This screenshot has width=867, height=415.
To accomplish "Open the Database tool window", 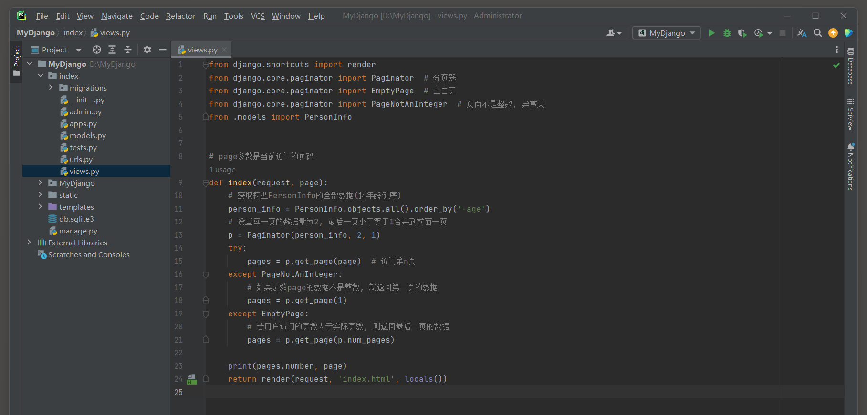I will click(851, 66).
